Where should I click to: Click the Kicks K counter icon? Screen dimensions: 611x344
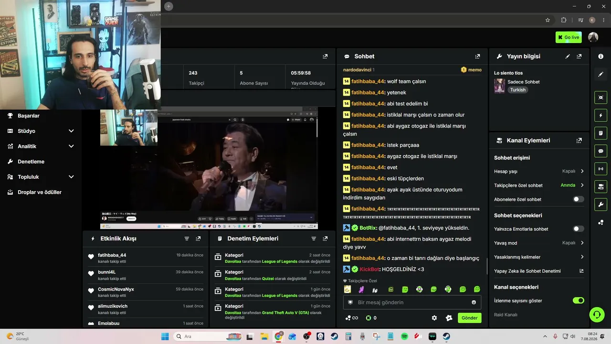pos(369,318)
